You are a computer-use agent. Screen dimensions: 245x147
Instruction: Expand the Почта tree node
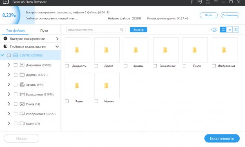pos(9,104)
